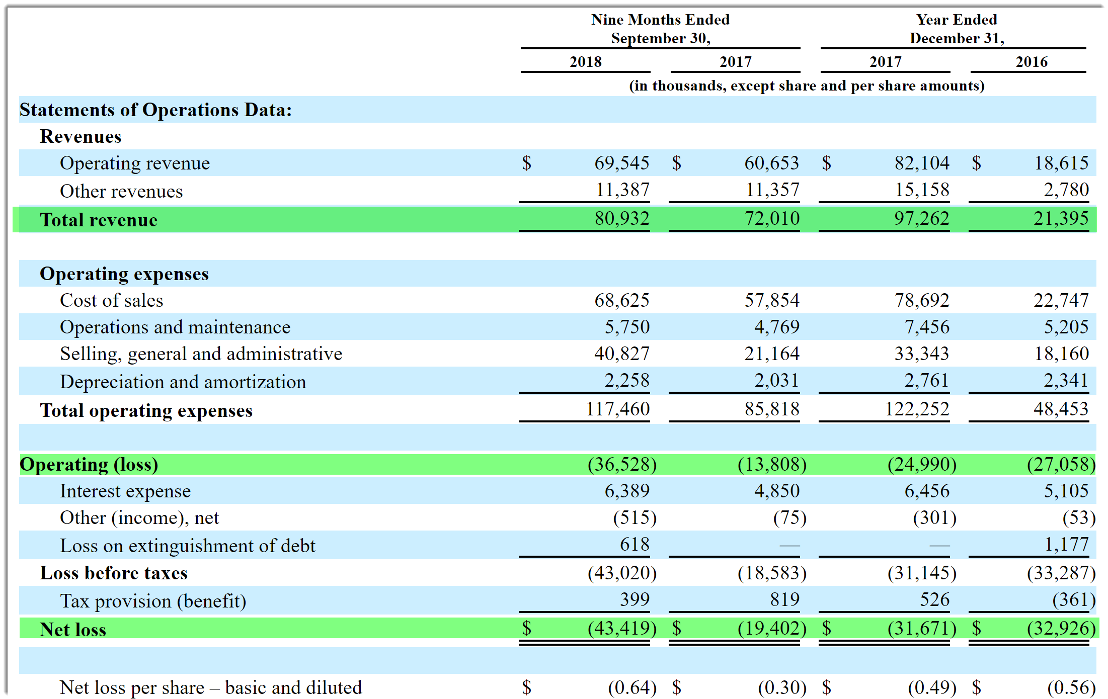Select total revenue value 21,395
The height and width of the screenshot is (699, 1108).
click(x=1061, y=218)
